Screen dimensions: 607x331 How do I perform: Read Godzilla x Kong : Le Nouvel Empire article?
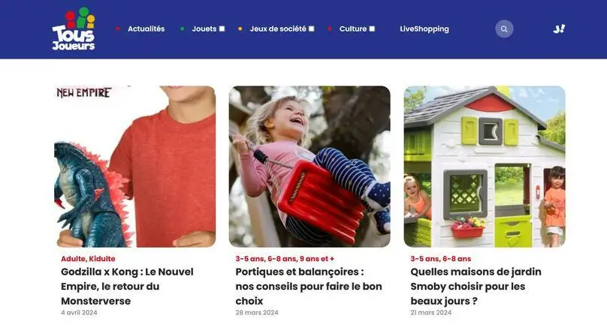pos(127,287)
